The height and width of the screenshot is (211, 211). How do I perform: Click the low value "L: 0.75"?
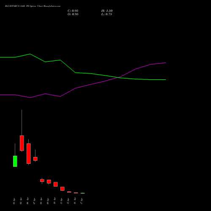107,14
